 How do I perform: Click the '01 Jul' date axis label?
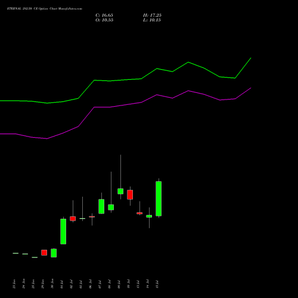tap(62, 284)
